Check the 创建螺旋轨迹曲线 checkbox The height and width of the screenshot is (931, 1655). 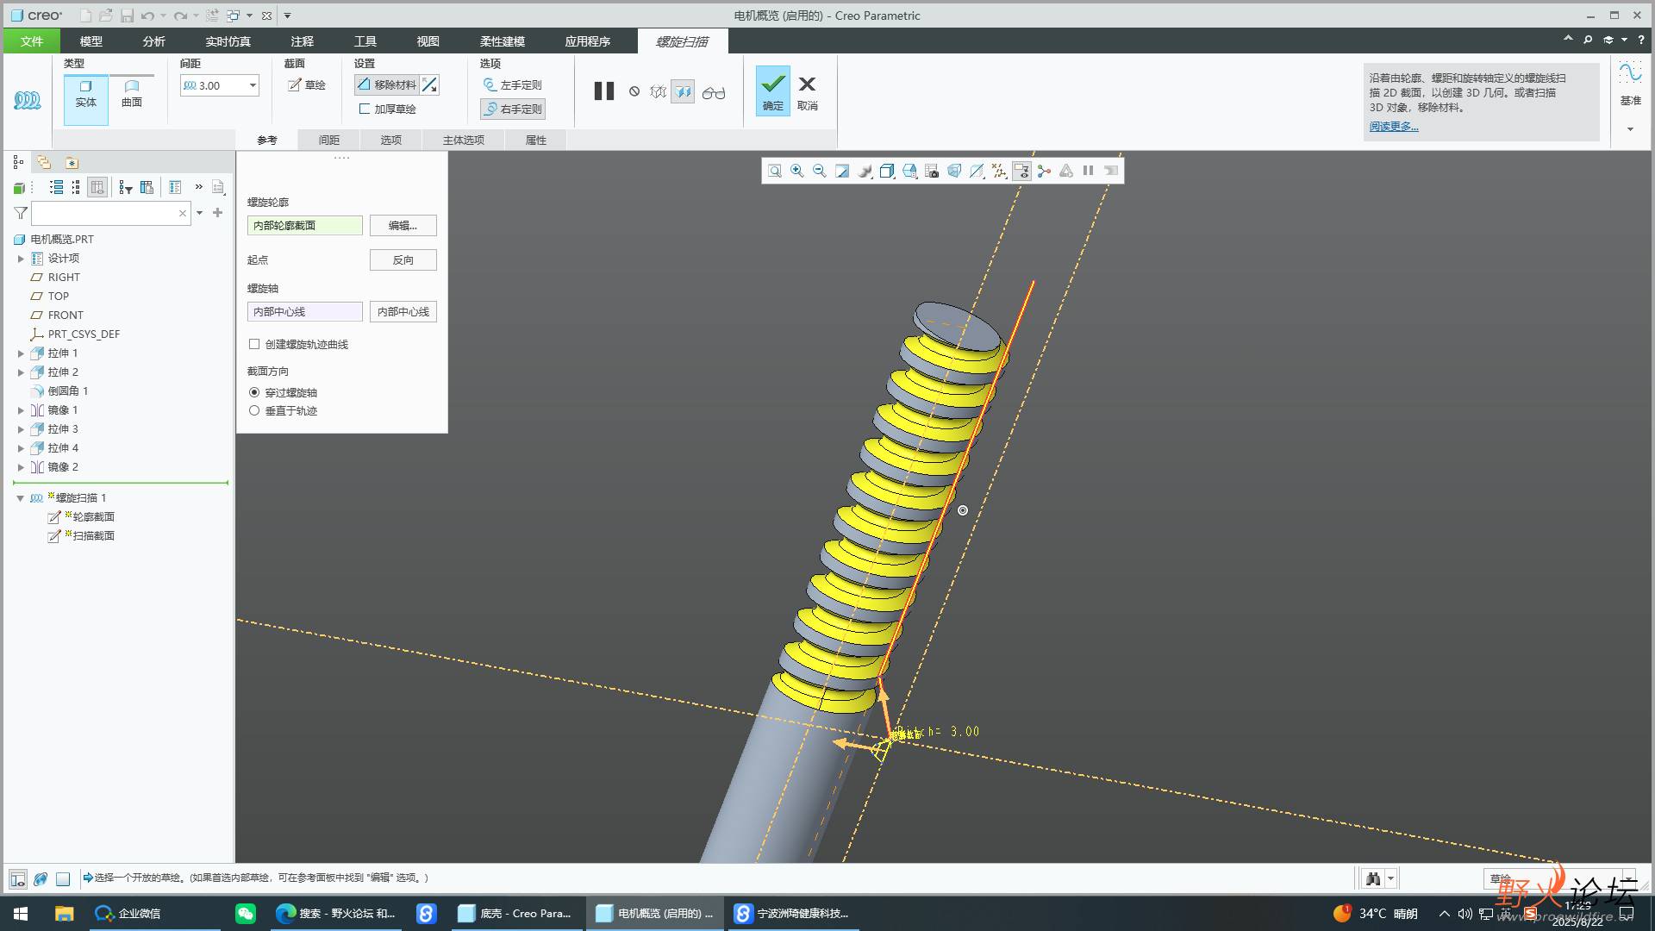(x=254, y=344)
